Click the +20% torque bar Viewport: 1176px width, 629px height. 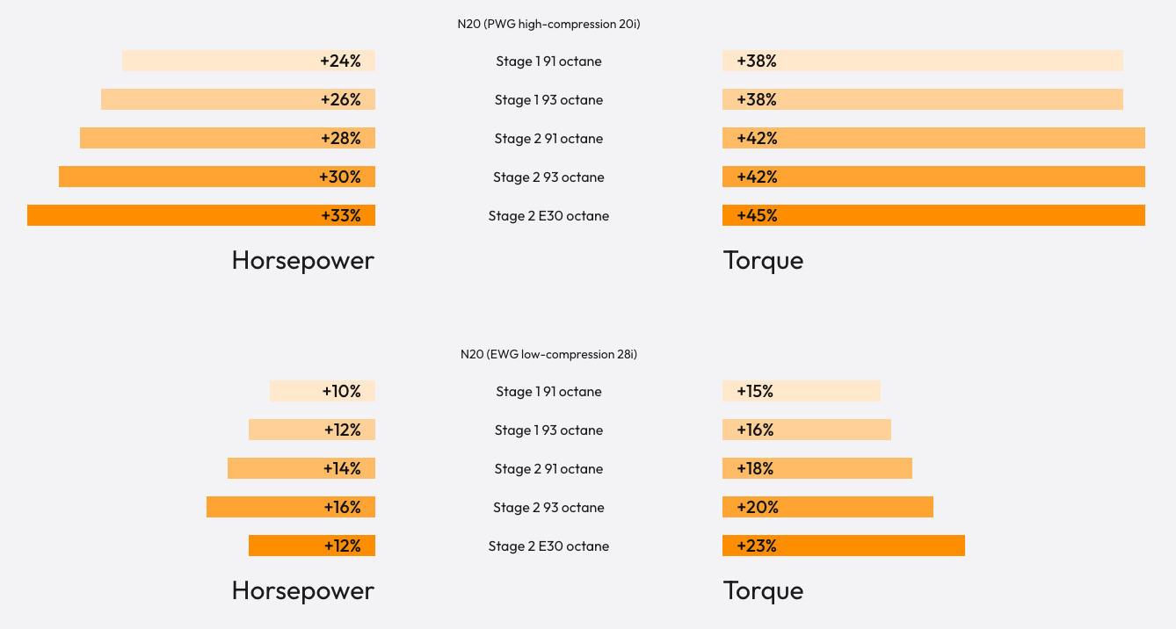828,507
